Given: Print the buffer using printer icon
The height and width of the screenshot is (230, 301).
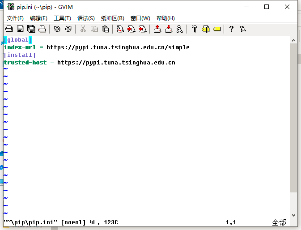Looking at the screenshot, I should pyautogui.click(x=42, y=29).
